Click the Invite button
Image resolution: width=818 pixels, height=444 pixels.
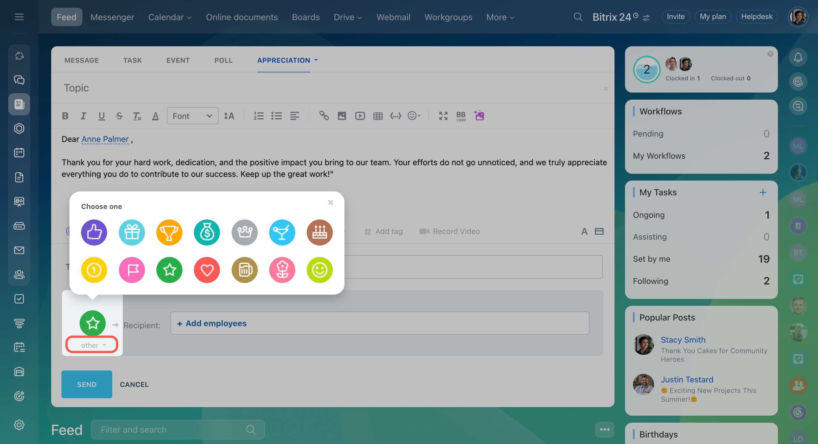(x=675, y=16)
